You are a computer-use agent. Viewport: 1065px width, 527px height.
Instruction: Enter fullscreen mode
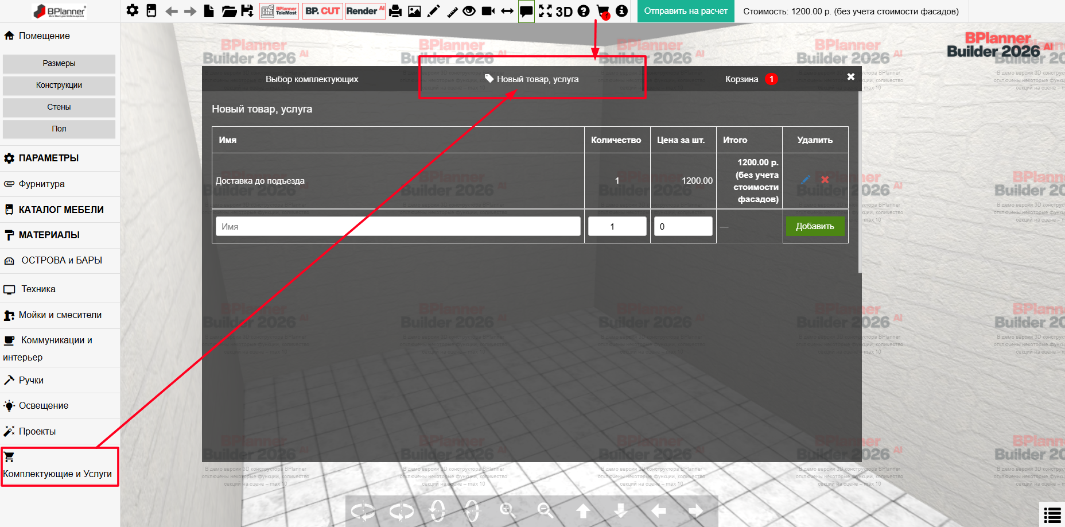coord(545,11)
